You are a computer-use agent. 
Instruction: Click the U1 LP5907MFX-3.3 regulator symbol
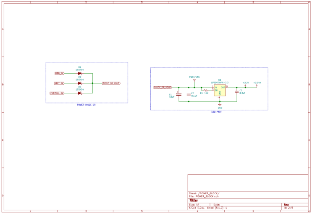point(220,90)
